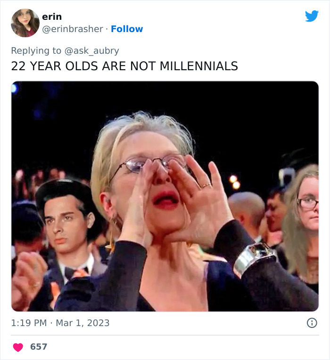Viewport: 330px width, 360px height.
Task: Open the tweet info circle icon
Action: pos(312,323)
